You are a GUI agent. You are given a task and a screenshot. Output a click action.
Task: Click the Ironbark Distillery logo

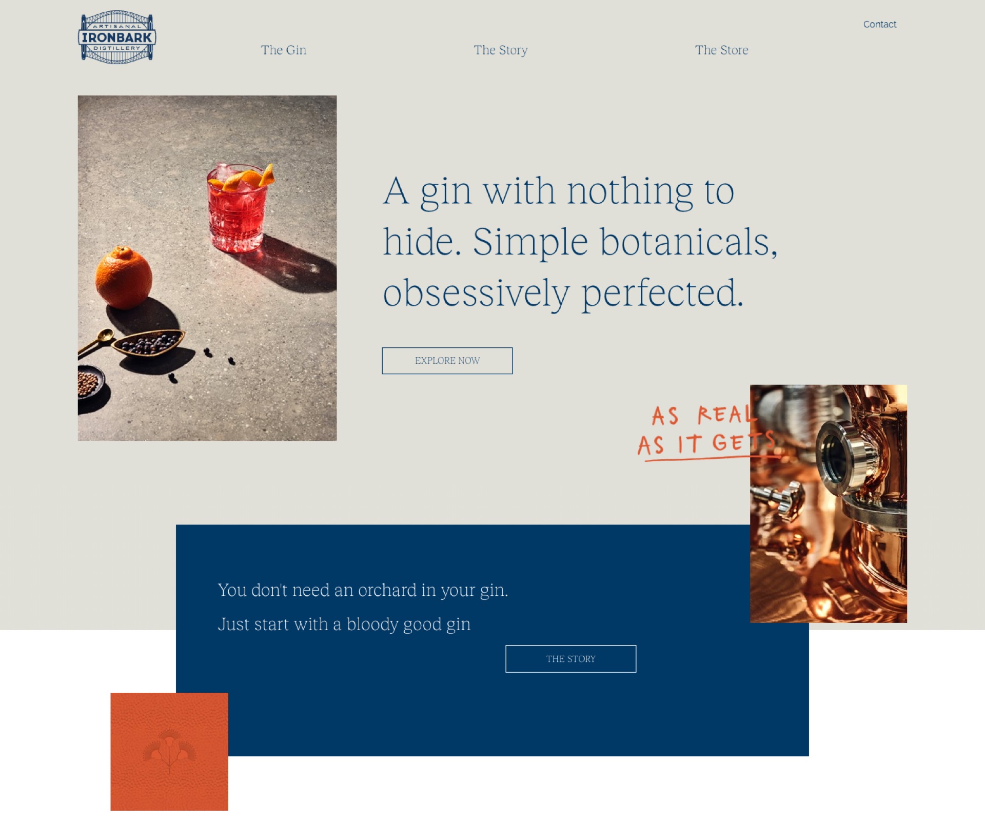click(117, 37)
